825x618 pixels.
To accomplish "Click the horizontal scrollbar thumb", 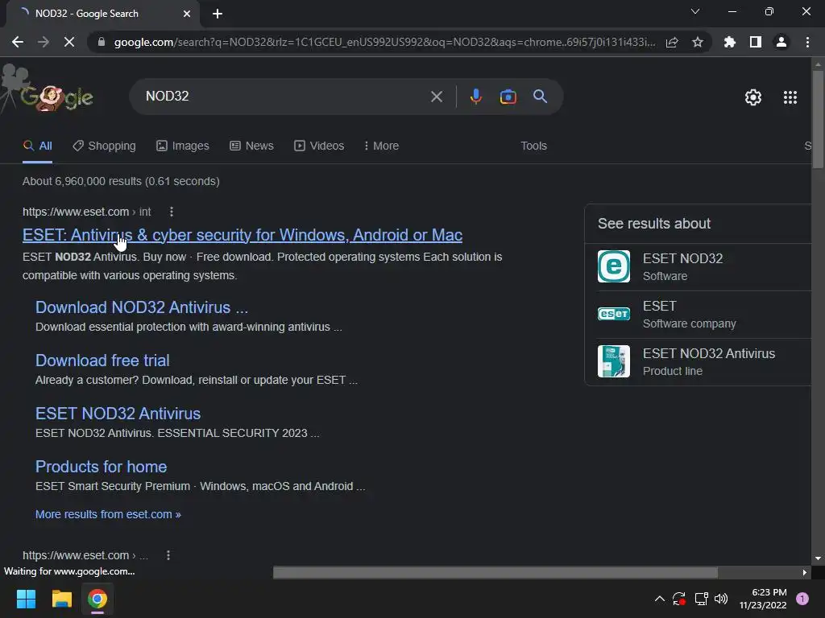I will [x=495, y=572].
